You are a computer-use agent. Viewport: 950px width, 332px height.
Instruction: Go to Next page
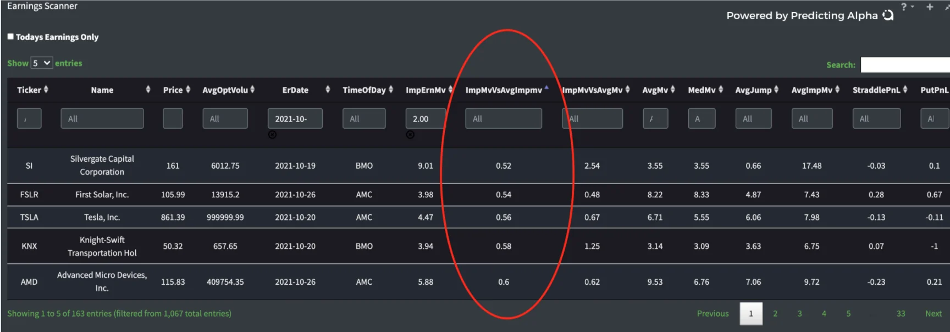(x=934, y=313)
